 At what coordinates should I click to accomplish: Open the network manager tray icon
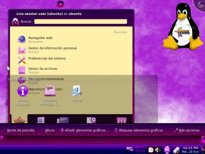167,150
